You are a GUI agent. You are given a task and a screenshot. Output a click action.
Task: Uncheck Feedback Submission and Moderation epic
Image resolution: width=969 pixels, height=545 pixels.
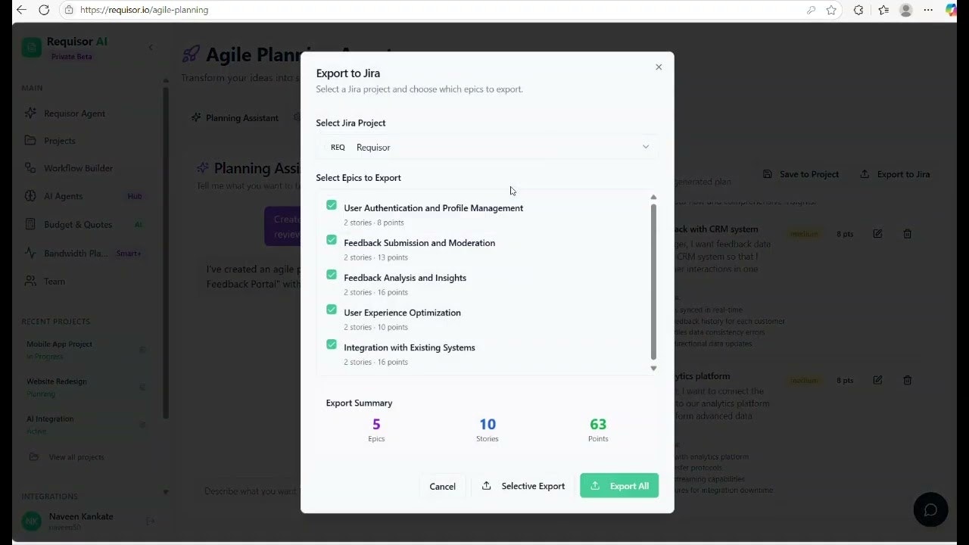[x=332, y=240]
